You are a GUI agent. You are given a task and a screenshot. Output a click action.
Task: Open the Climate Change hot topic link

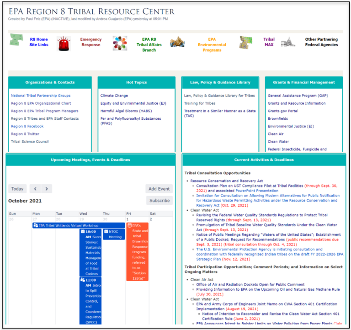coord(114,96)
